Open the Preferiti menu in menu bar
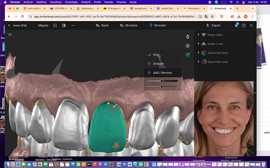 (86, 2)
